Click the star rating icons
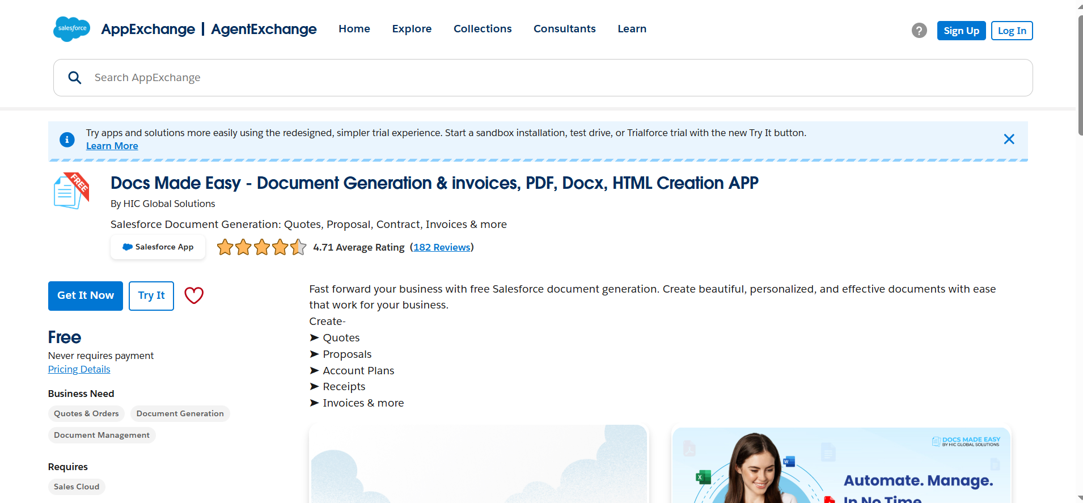The width and height of the screenshot is (1083, 503). pyautogui.click(x=261, y=247)
